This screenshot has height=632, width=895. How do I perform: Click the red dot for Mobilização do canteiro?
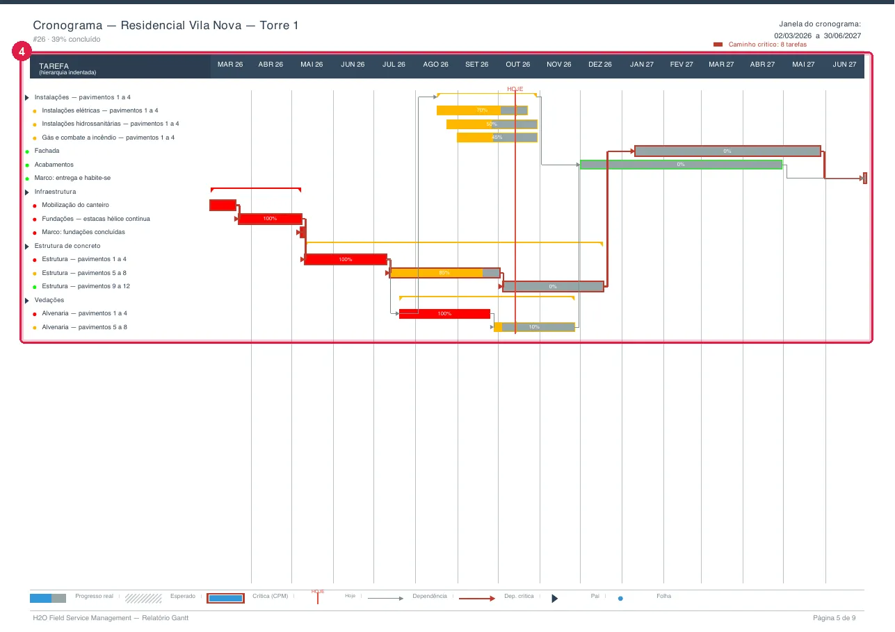point(35,206)
